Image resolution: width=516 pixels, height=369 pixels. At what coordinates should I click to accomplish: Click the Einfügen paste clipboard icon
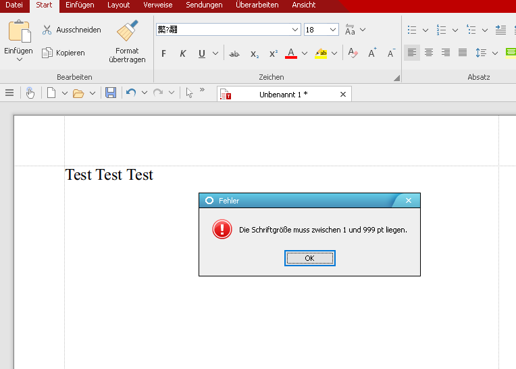(x=20, y=32)
